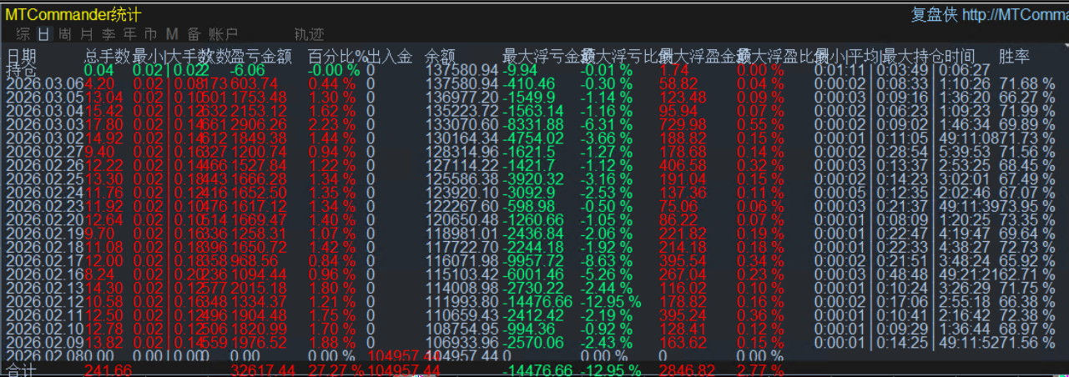
Task: Select the 2026.03.05 date row
Action: (x=45, y=98)
